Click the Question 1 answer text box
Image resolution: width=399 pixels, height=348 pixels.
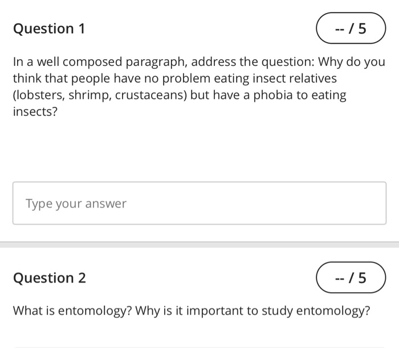[199, 203]
